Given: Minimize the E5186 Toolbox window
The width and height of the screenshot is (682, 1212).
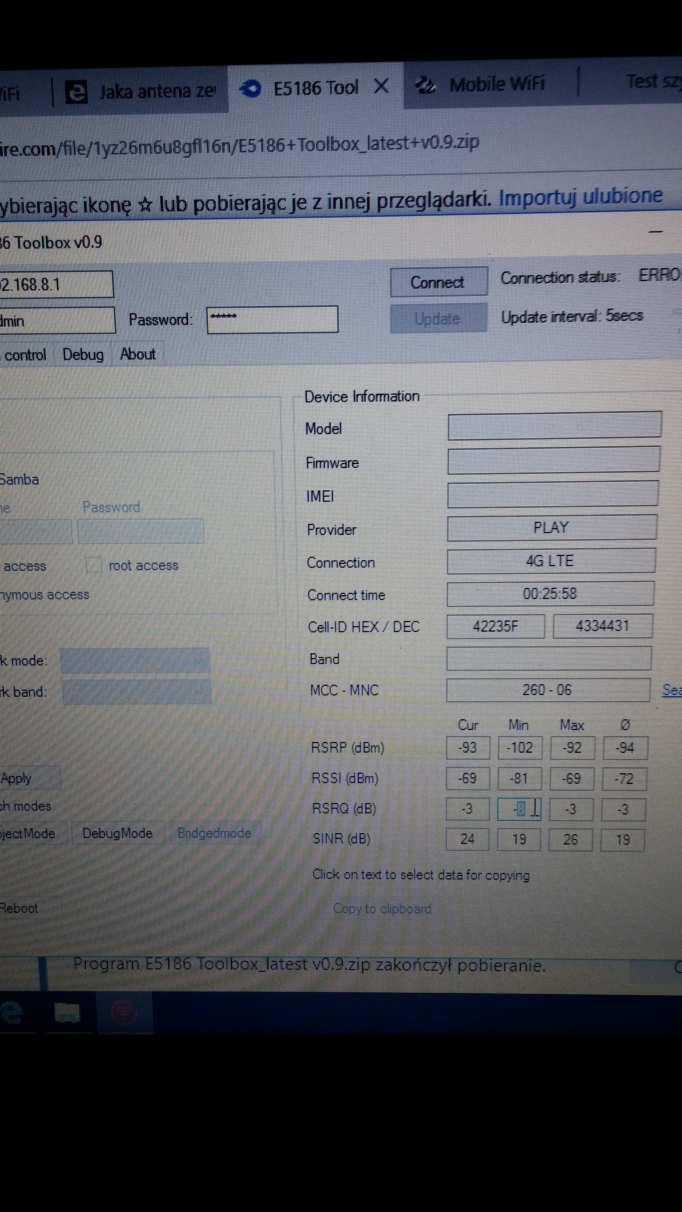Looking at the screenshot, I should pyautogui.click(x=656, y=232).
